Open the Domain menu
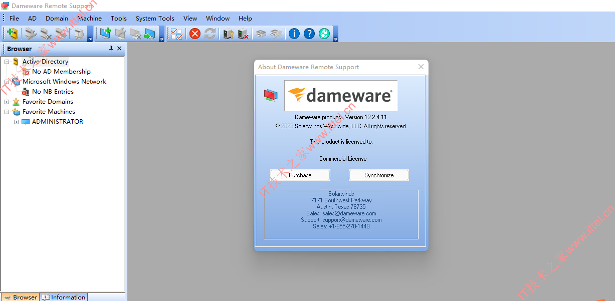 pyautogui.click(x=57, y=19)
